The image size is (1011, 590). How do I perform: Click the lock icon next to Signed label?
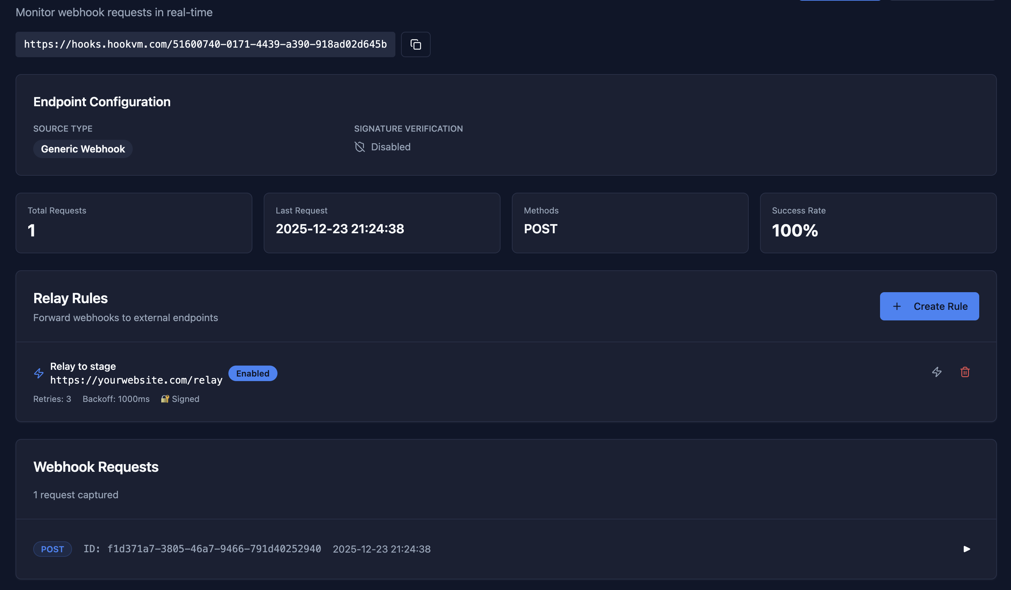165,399
